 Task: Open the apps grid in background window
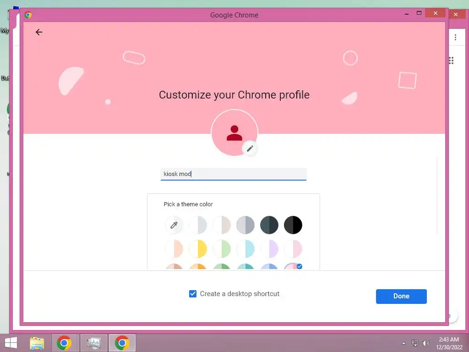click(451, 60)
